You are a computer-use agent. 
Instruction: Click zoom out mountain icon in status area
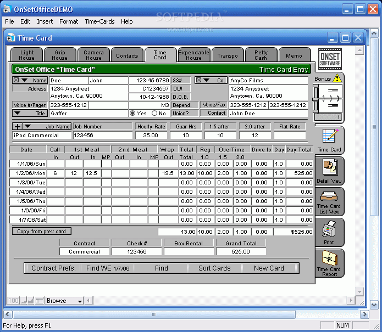click(24, 301)
